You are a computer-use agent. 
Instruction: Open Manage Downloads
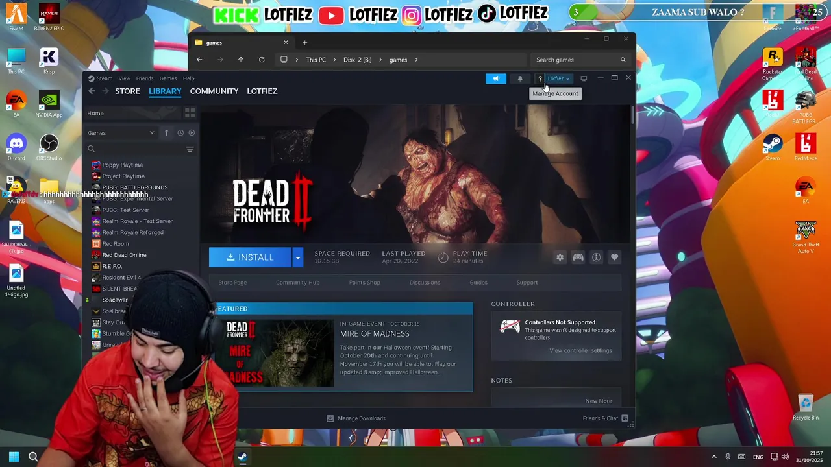point(356,418)
